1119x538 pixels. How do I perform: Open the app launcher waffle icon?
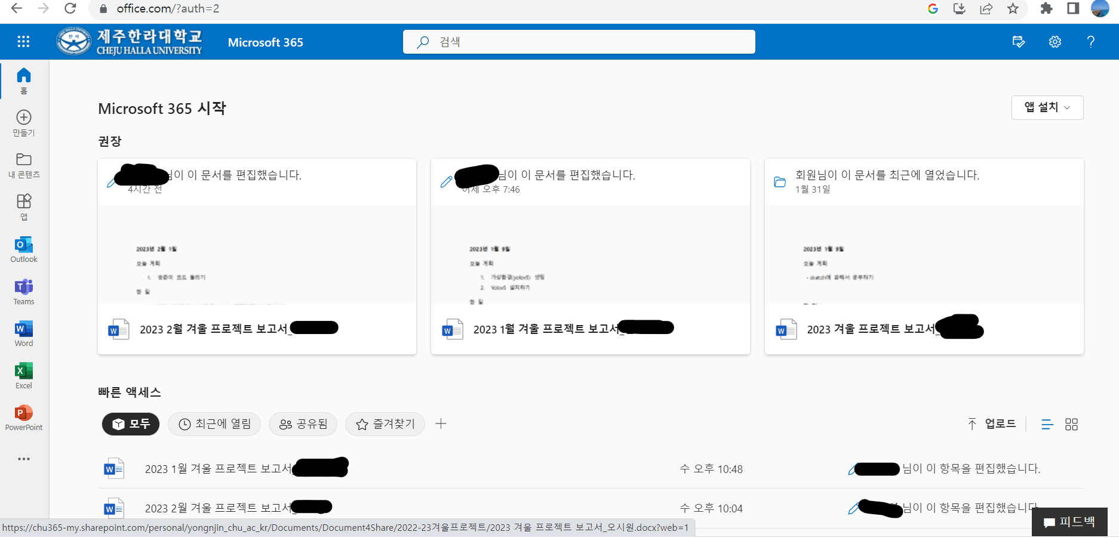tap(23, 41)
